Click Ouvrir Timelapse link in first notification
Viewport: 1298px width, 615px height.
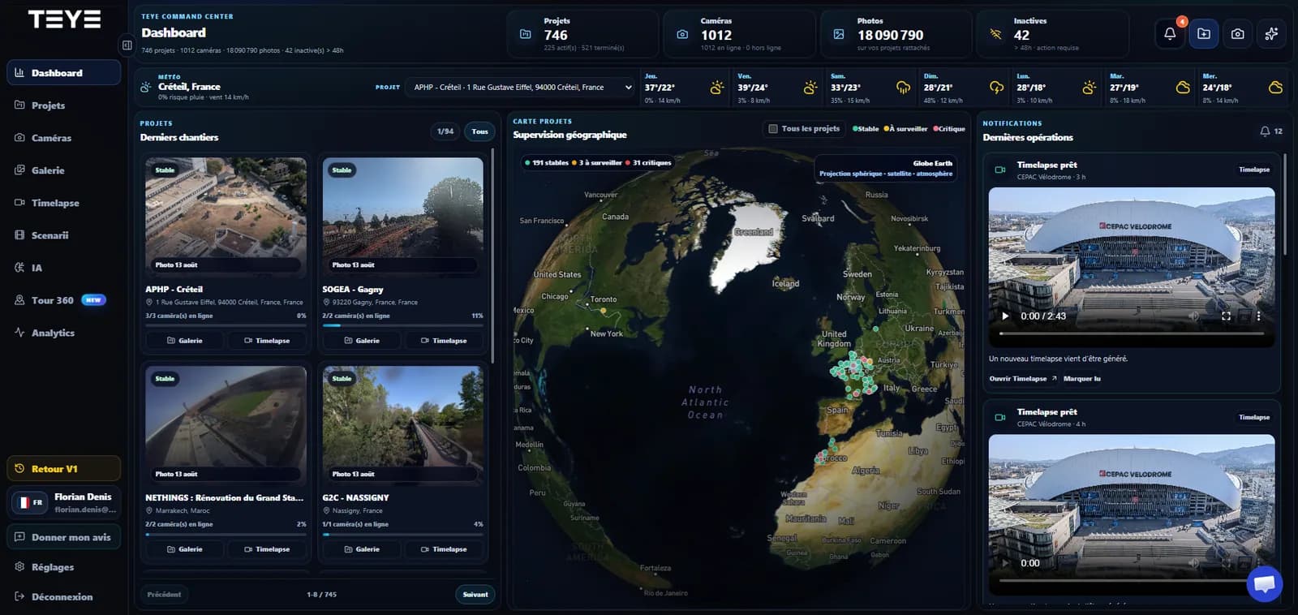[x=1022, y=378]
